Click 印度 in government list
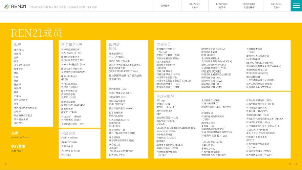This screenshot has height=170, width=302. tap(16, 77)
